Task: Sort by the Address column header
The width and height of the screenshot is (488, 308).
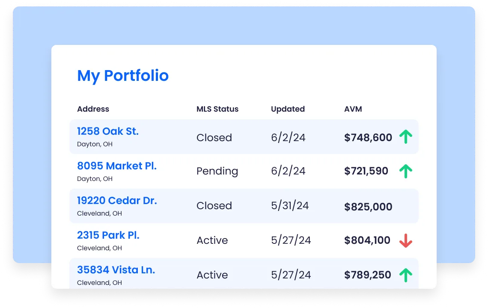Action: (93, 109)
